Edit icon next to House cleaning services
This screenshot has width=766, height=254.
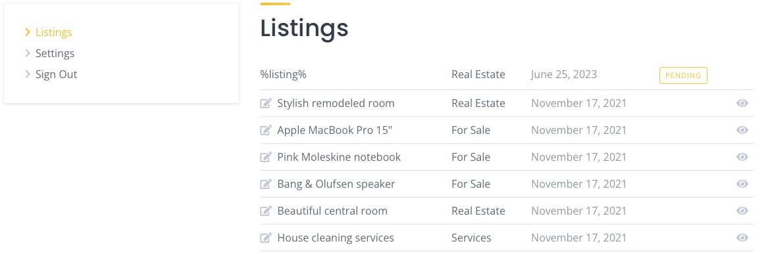266,238
